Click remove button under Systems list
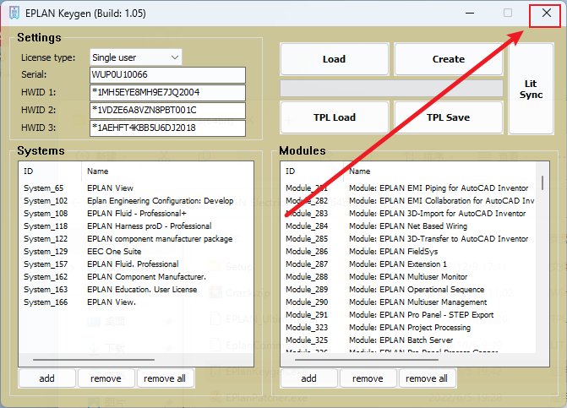 106,378
